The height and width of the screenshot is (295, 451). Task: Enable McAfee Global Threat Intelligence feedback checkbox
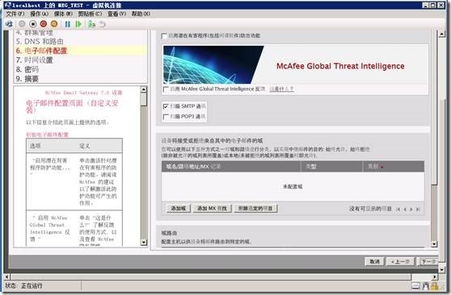tap(166, 89)
